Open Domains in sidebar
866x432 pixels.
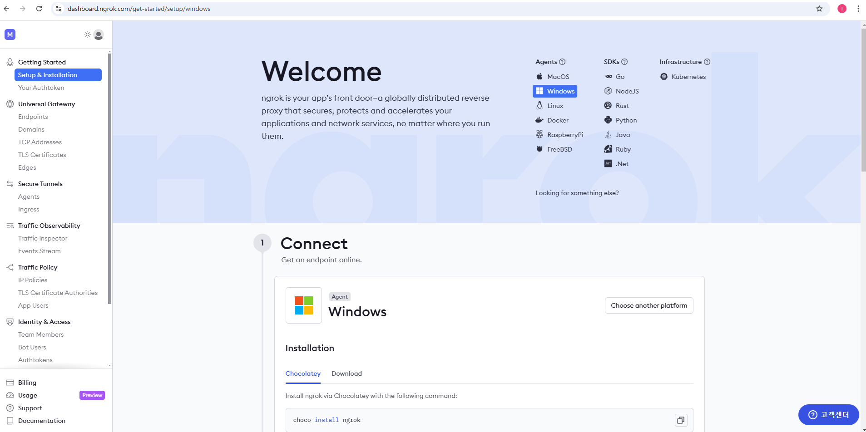click(31, 129)
